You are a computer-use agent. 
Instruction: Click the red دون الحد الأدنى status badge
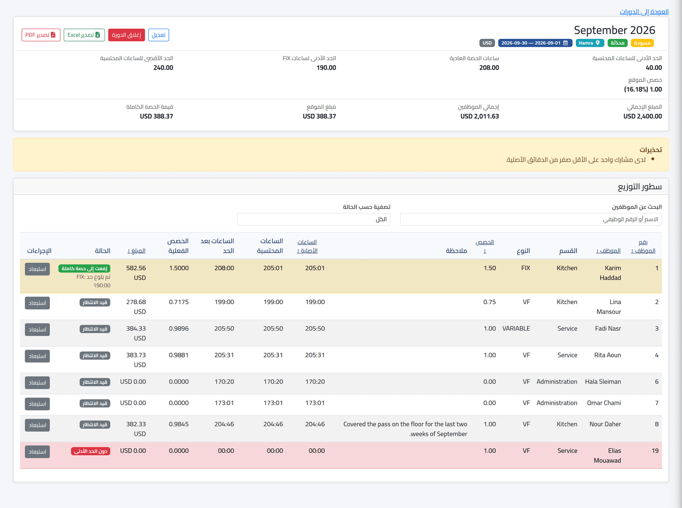click(91, 451)
